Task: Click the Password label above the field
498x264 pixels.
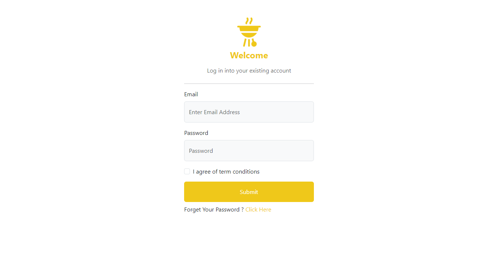Action: click(196, 133)
